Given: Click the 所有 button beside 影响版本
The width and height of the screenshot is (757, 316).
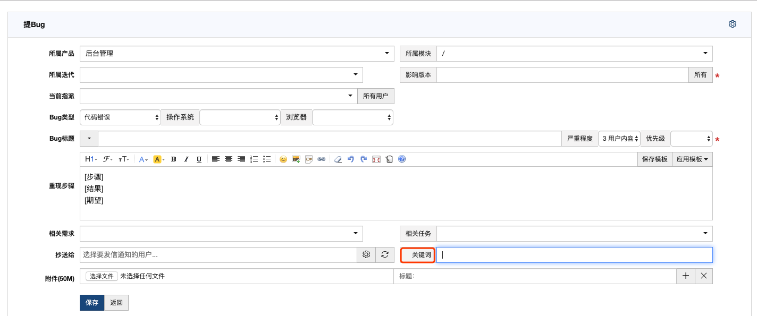Looking at the screenshot, I should click(701, 75).
